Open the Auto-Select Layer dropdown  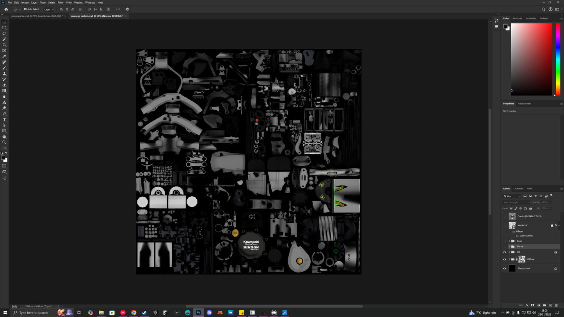49,9
